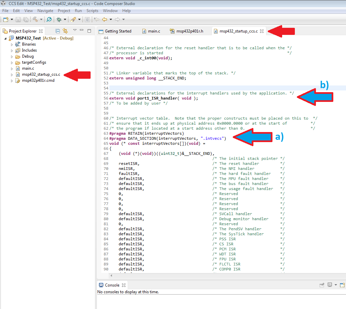Click Collapse All in Project Explorer
346x309 pixels.
pos(57,31)
